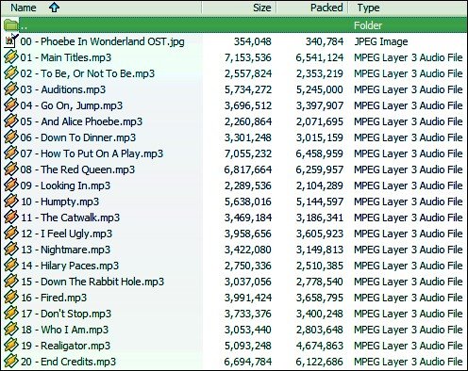Select file name 09 - Looking In.mp3
Viewport: 468px width, 371px height.
click(x=65, y=185)
